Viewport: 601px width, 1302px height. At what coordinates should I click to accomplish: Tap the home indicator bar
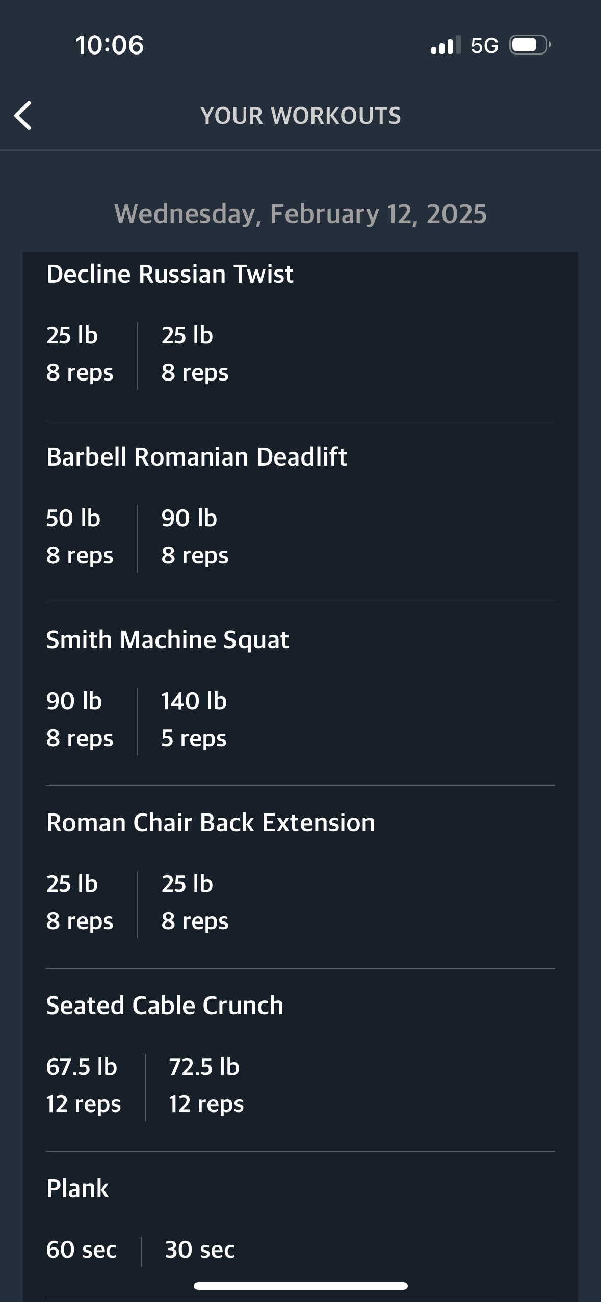coord(301,1286)
